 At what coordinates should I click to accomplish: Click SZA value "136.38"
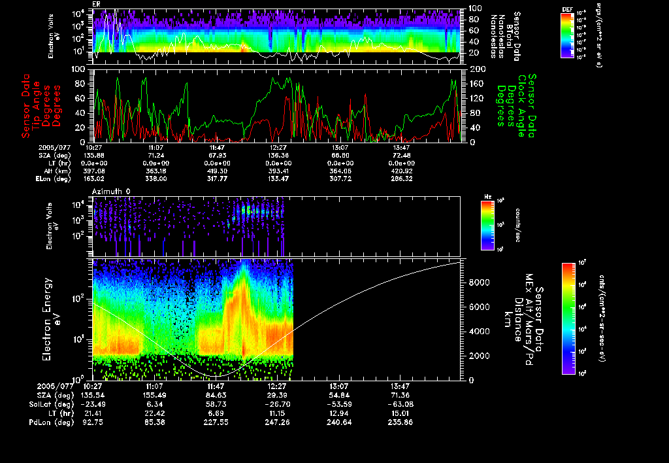pos(278,156)
